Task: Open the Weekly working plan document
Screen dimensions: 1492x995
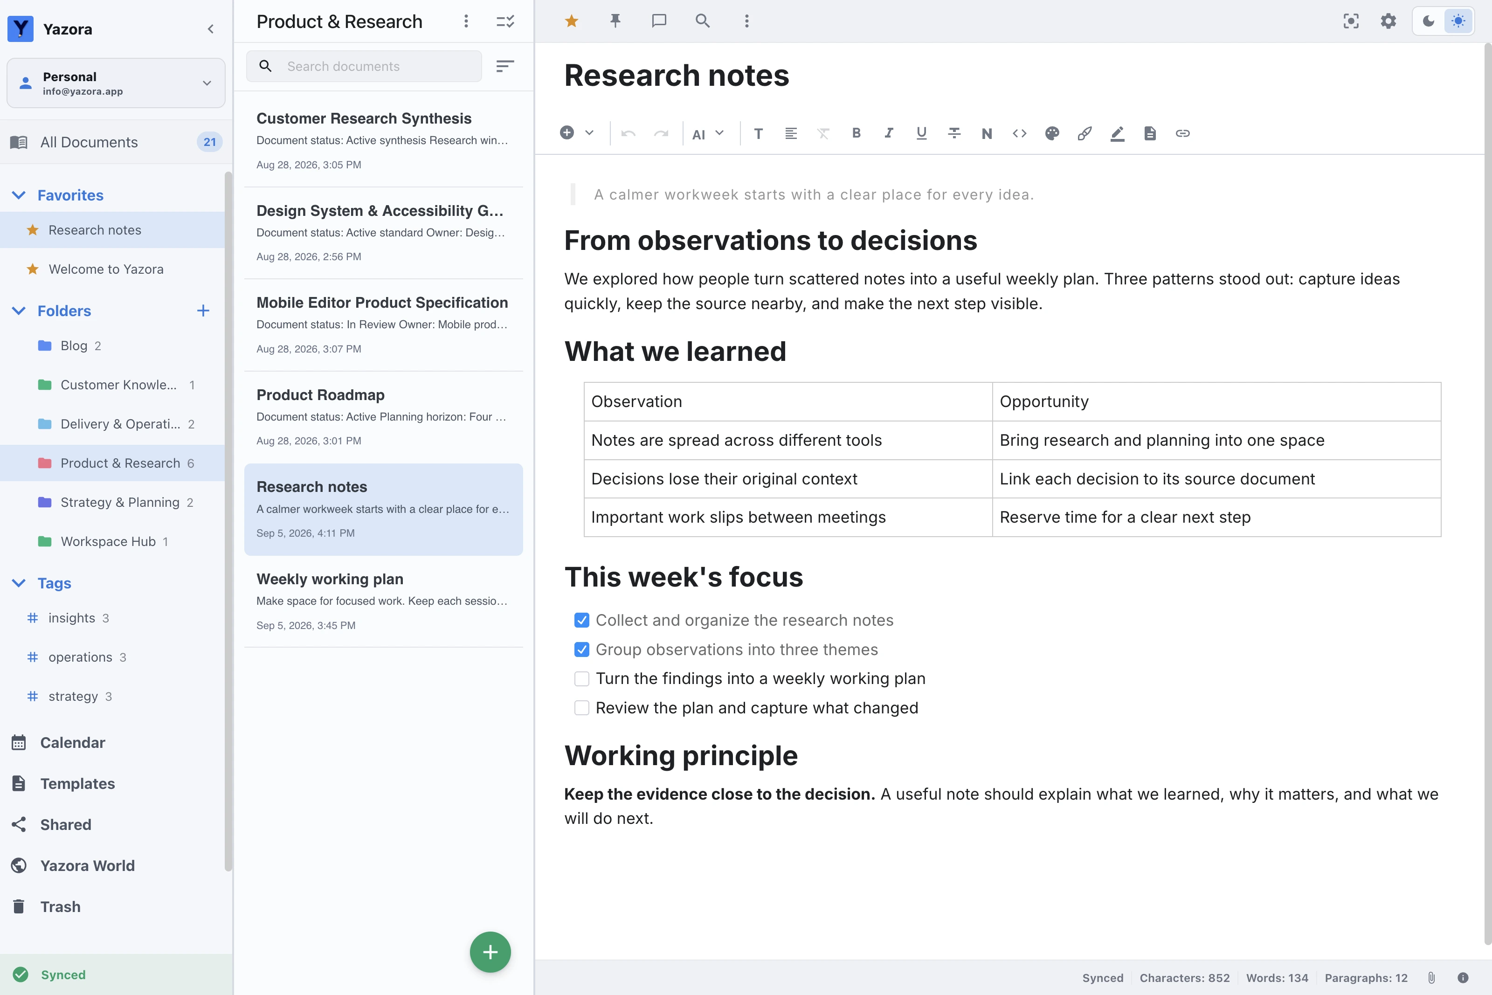Action: (x=383, y=601)
